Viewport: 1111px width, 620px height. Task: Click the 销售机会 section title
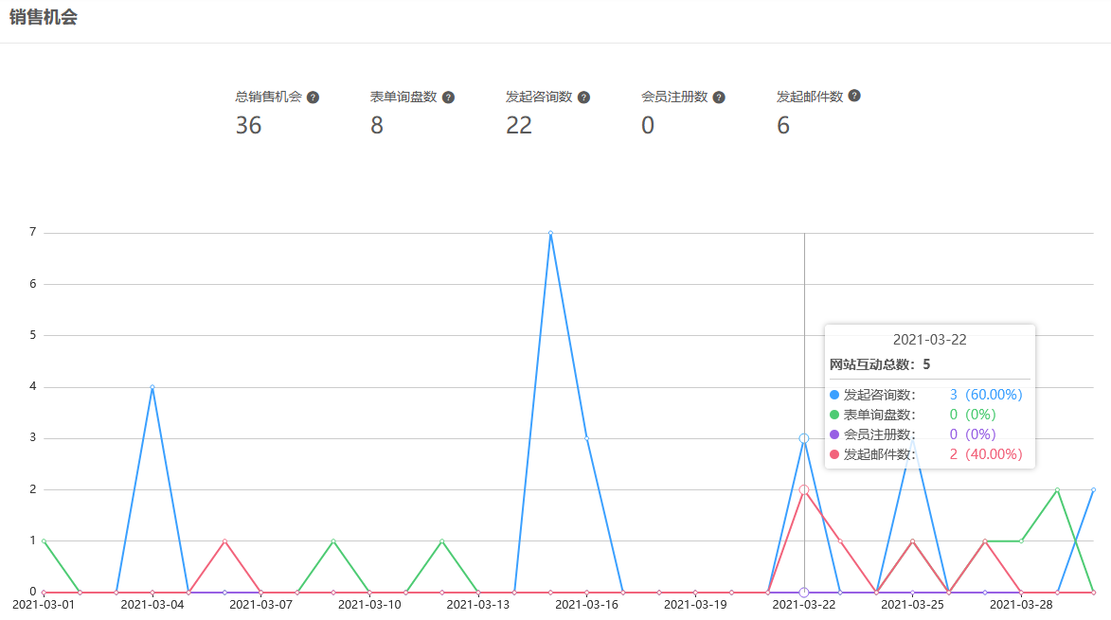[x=44, y=19]
